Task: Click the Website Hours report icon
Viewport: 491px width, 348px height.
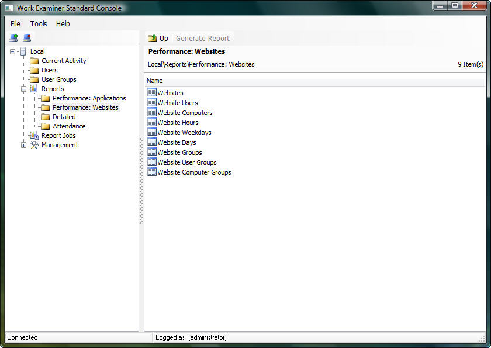Action: 152,122
